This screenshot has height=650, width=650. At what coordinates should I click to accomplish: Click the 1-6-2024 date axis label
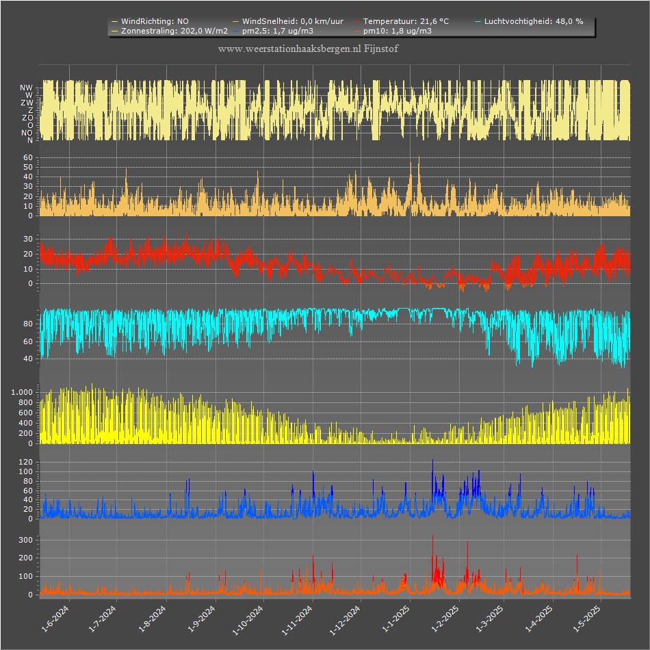(55, 619)
